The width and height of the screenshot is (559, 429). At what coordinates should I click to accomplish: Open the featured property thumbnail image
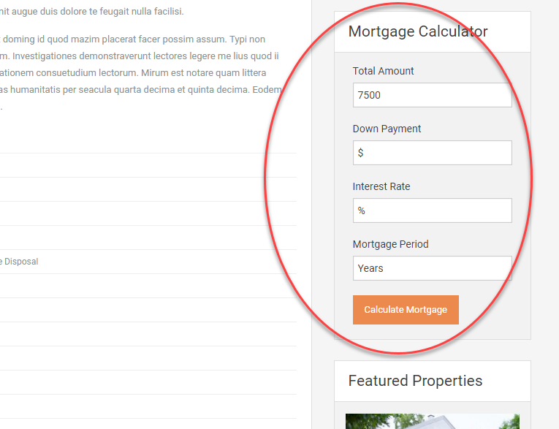(x=432, y=421)
